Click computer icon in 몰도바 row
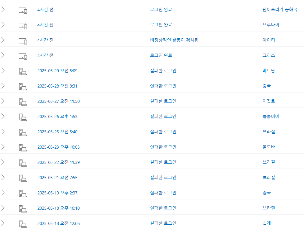This screenshot has width=304, height=234. tap(23, 148)
